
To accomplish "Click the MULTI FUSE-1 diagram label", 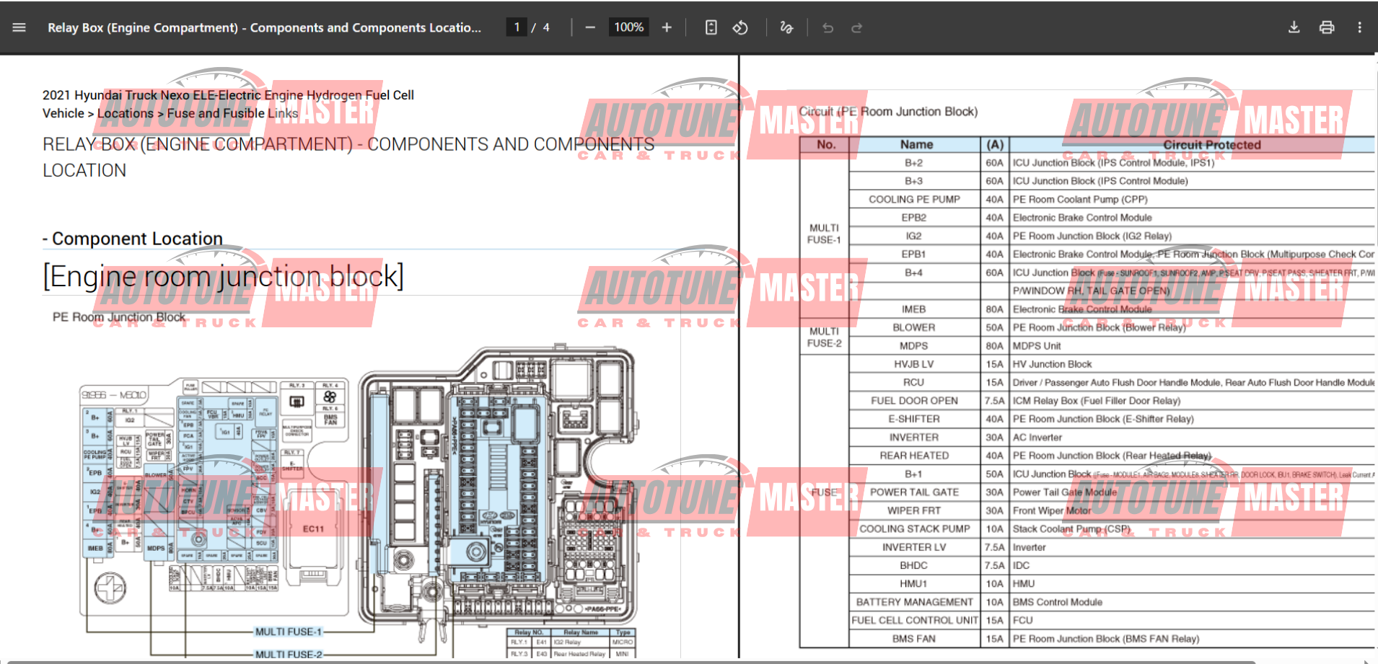I will click(x=288, y=632).
